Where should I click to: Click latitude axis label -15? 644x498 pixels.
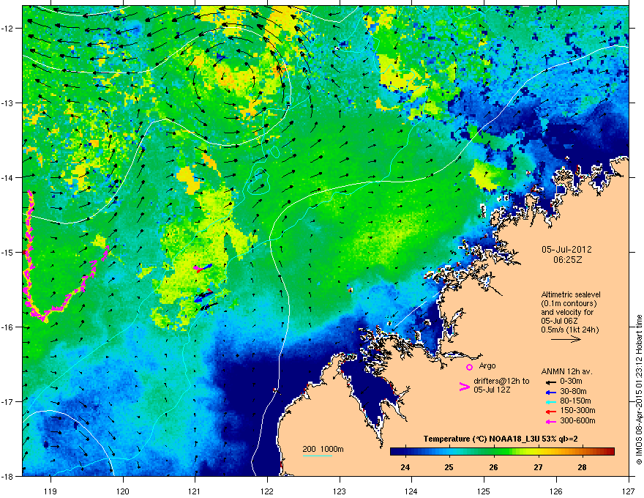(x=8, y=252)
